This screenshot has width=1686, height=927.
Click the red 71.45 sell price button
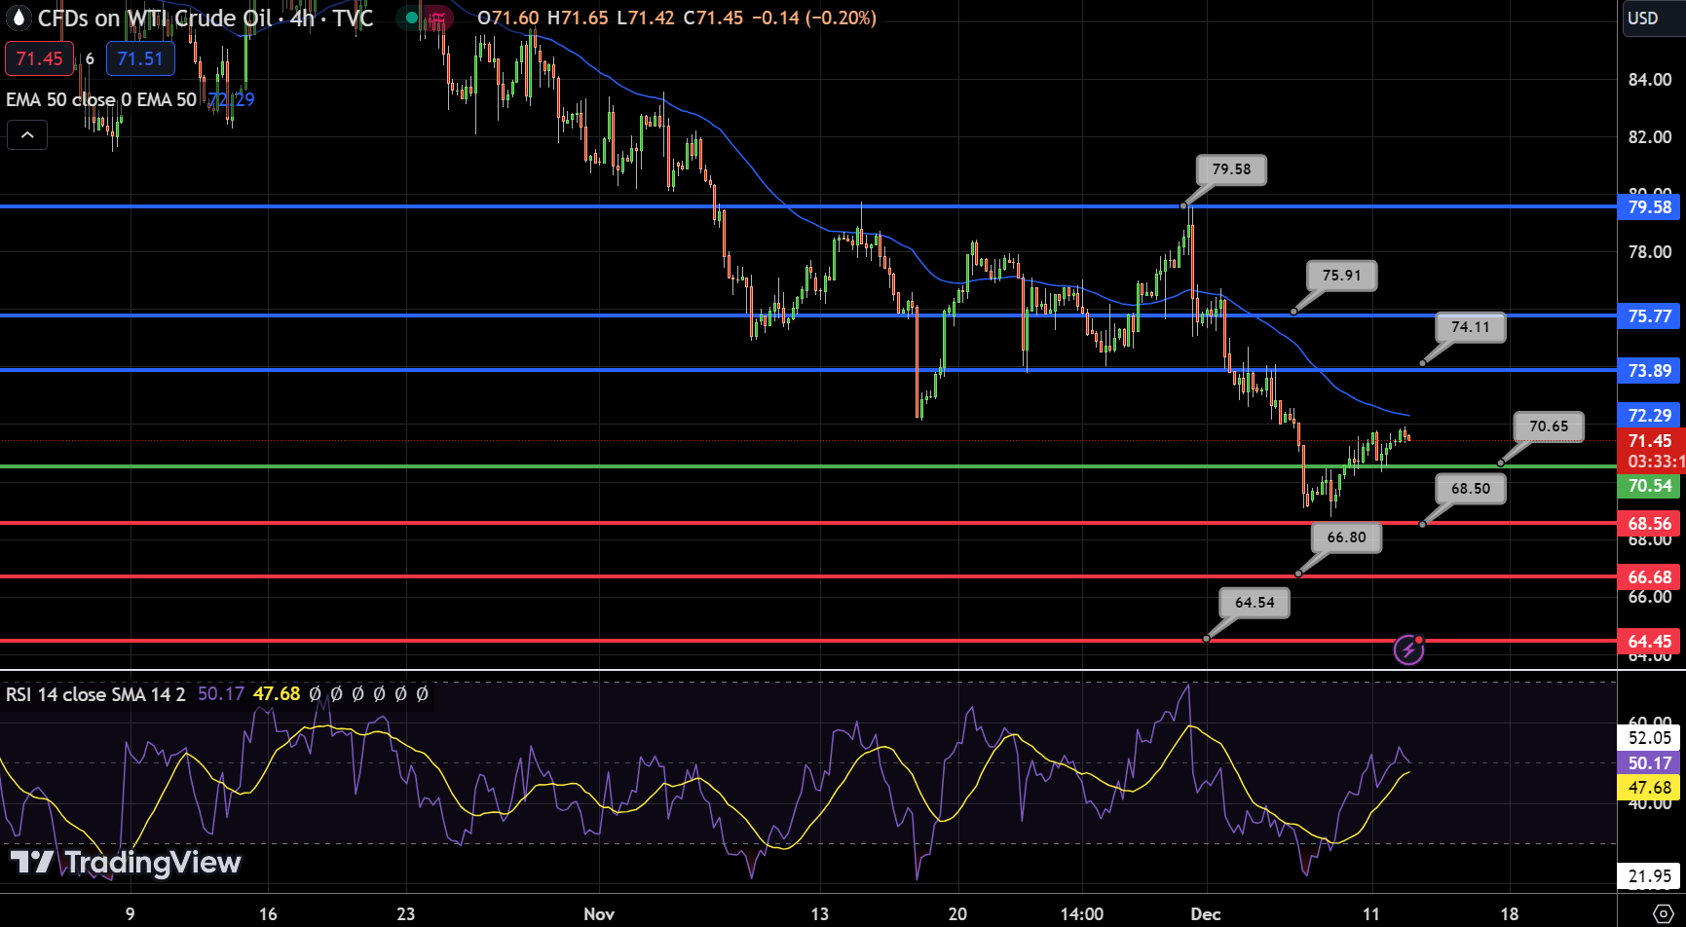pos(39,58)
